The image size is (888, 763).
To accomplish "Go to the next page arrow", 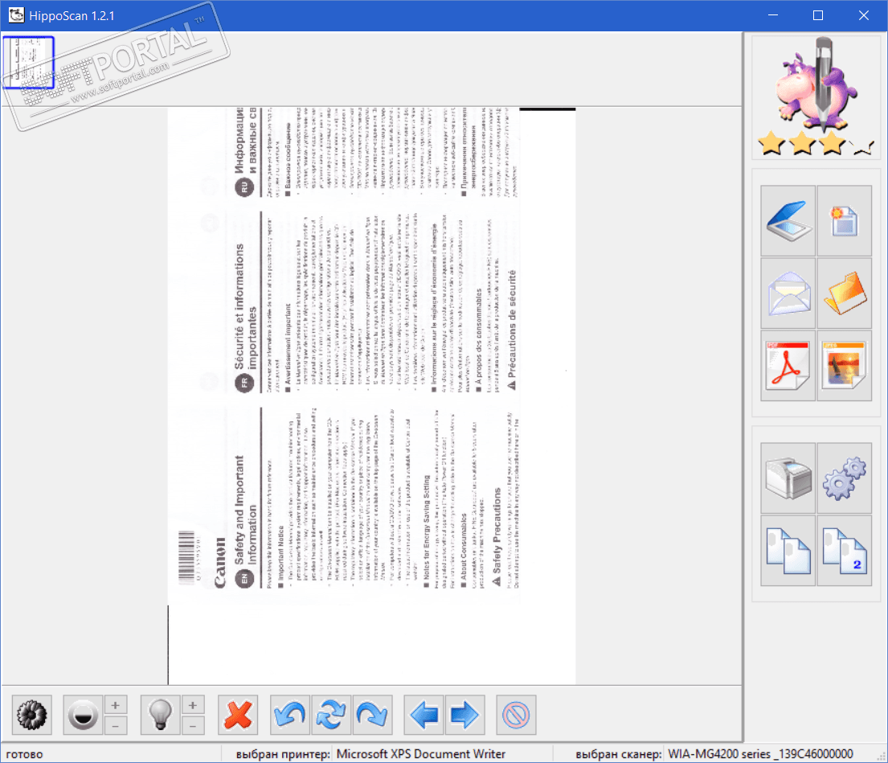I will (x=465, y=715).
